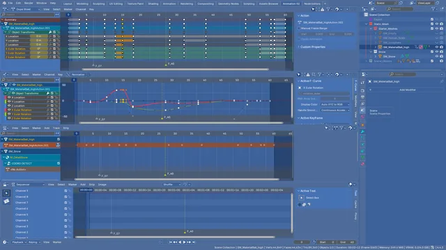Click the Graph Editor type icon
This screenshot has width=446, height=250.
(x=5, y=74)
